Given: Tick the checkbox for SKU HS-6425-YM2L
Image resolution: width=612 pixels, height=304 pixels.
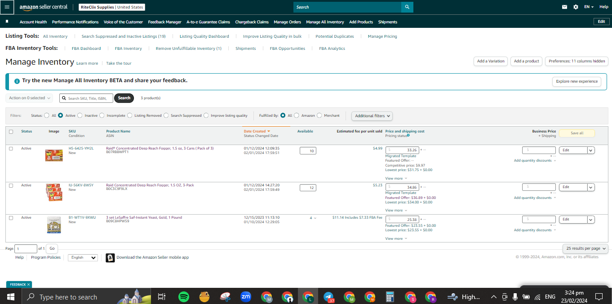Looking at the screenshot, I should pos(11,149).
